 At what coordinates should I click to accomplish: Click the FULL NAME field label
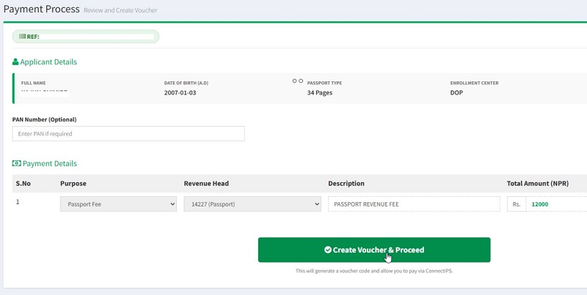tap(33, 83)
